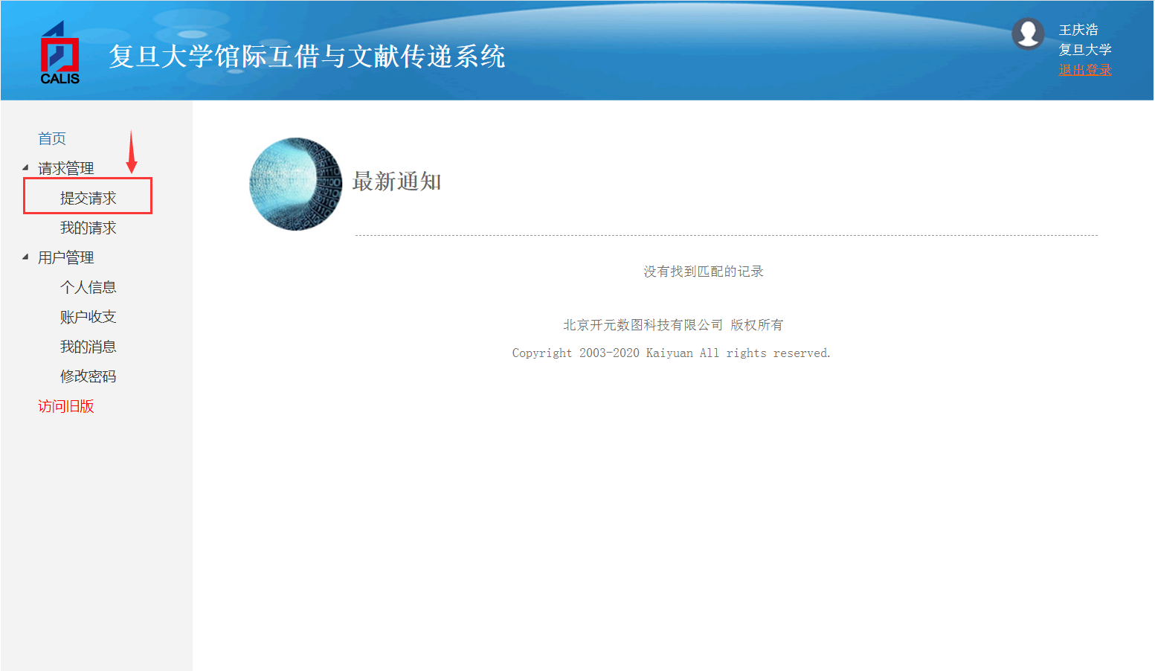
Task: Click the 请求管理 section label
Action: (x=66, y=168)
